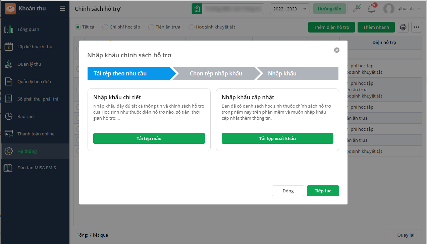Open Quản lý thu in sidebar menu
Viewport: 427px width, 244px height.
click(29, 64)
